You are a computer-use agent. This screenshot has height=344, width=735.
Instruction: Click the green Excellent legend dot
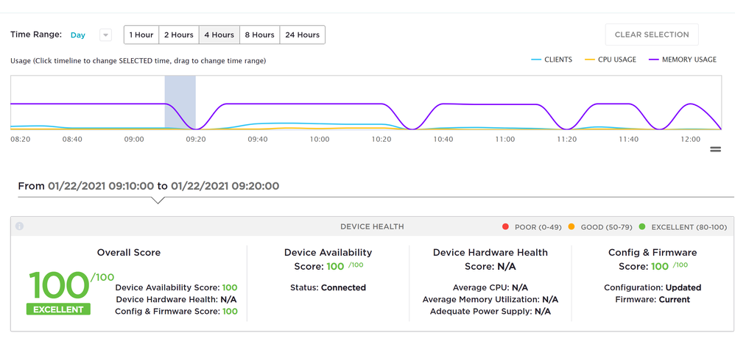coord(643,227)
